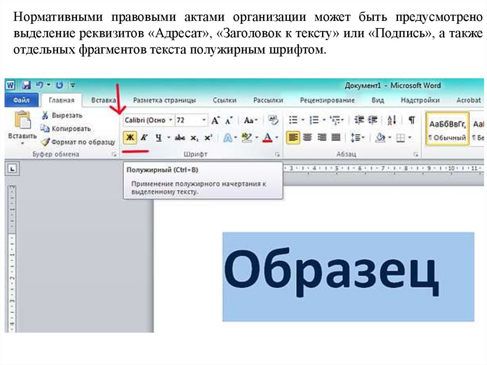
Task: Open the multilevel list dropdown
Action: pyautogui.click(x=337, y=120)
